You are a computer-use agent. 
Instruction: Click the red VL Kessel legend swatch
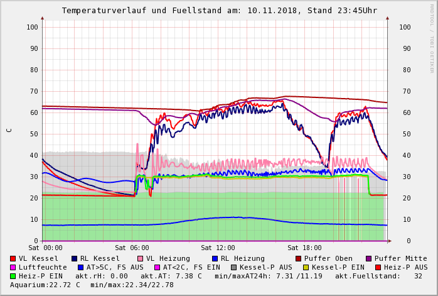(13, 258)
